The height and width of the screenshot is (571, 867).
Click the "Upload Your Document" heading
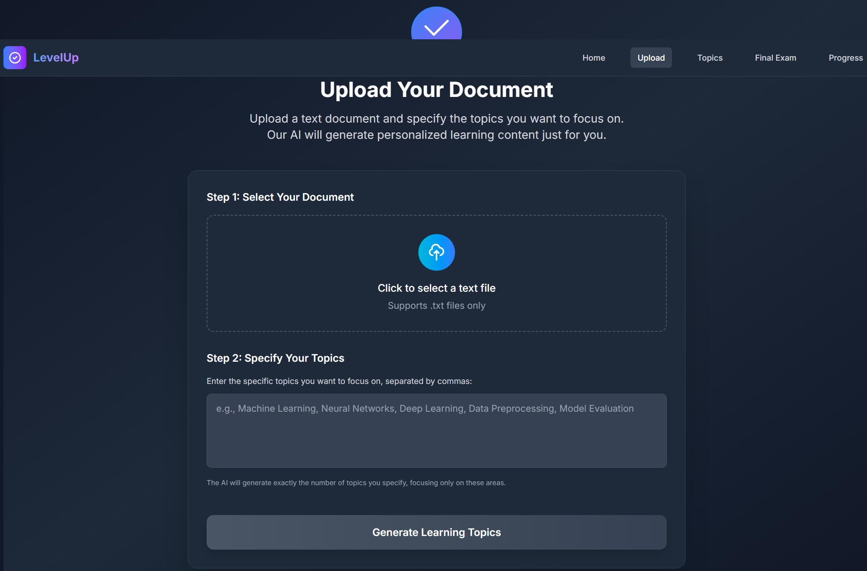(436, 90)
